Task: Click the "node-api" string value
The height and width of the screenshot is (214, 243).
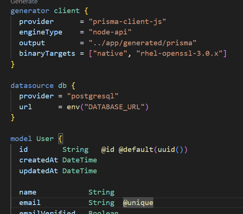Action: click(110, 32)
